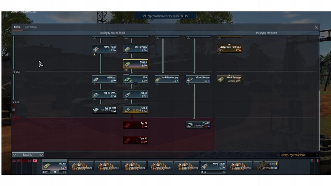Image resolution: width=331 pixels, height=186 pixels.
Task: Select the Japan nation flag
Action: [x=35, y=161]
